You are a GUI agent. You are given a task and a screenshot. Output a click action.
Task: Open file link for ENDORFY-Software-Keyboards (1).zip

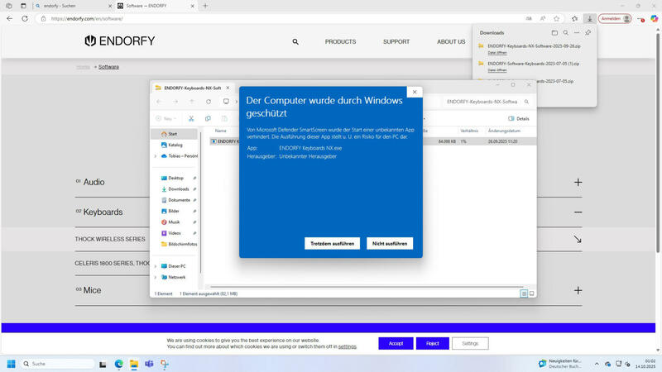point(497,70)
